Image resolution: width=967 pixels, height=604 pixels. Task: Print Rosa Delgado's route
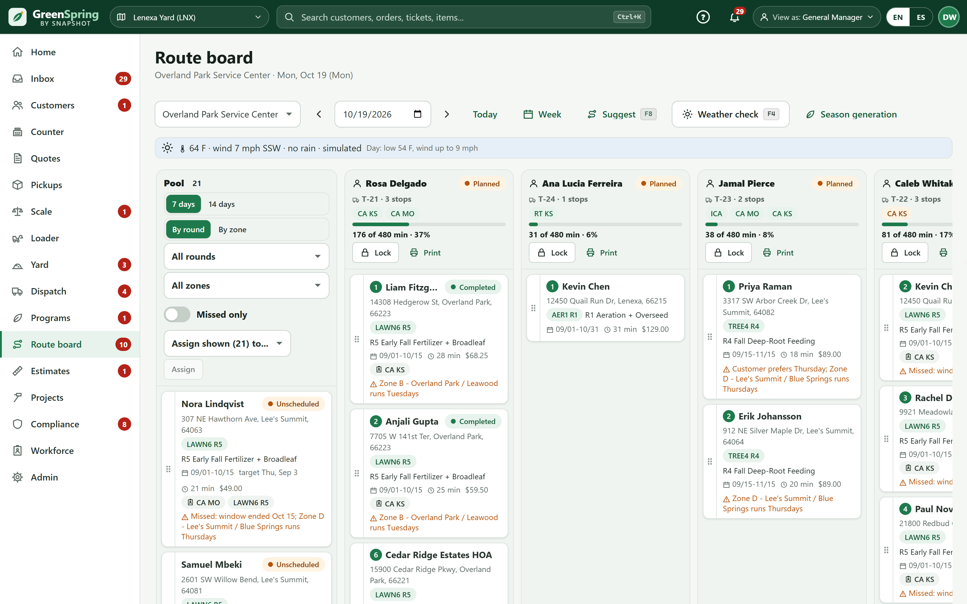pyautogui.click(x=425, y=252)
